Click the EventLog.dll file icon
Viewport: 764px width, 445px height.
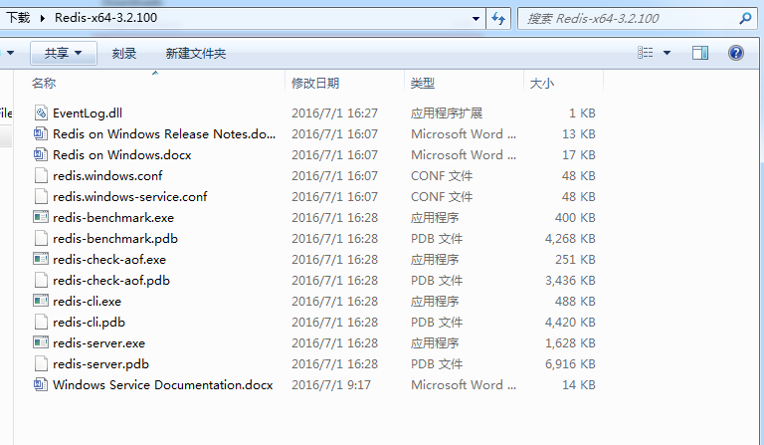41,113
